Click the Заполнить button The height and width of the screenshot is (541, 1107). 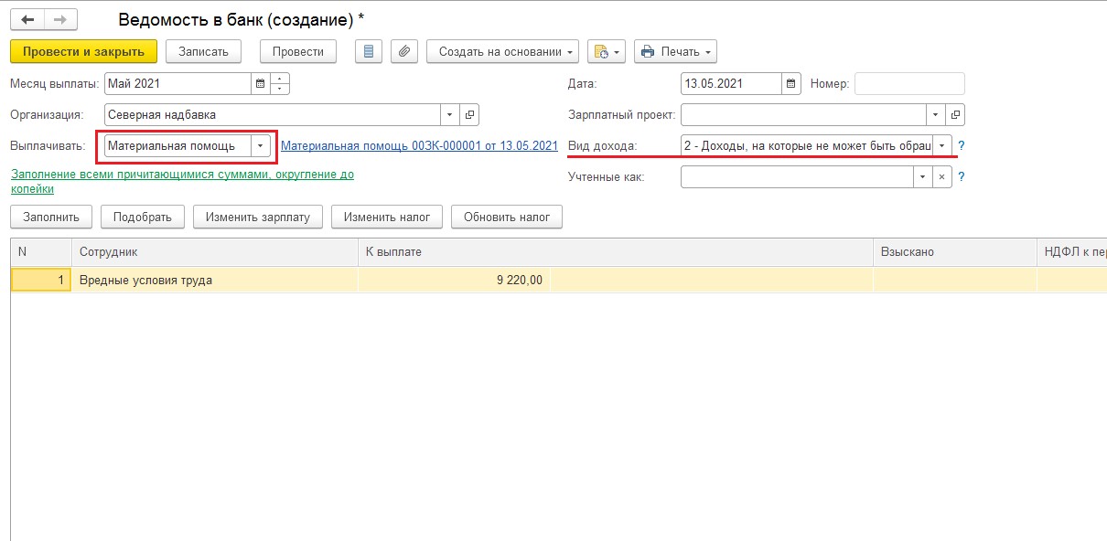tap(51, 217)
